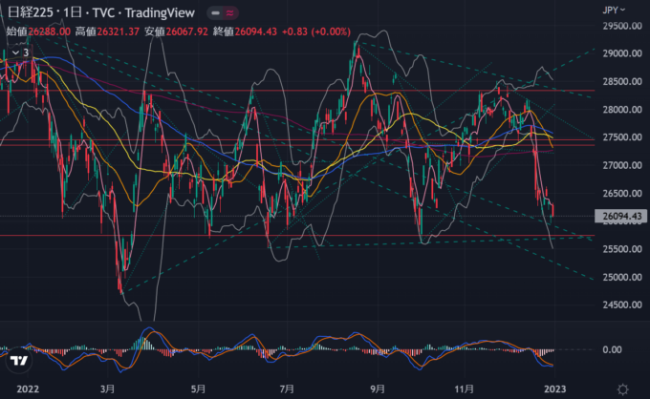650x399 pixels.
Task: Click the 日経225 symbol title
Action: click(27, 12)
